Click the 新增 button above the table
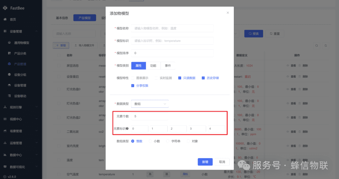Viewport: 339px width, 179px height. (61, 45)
